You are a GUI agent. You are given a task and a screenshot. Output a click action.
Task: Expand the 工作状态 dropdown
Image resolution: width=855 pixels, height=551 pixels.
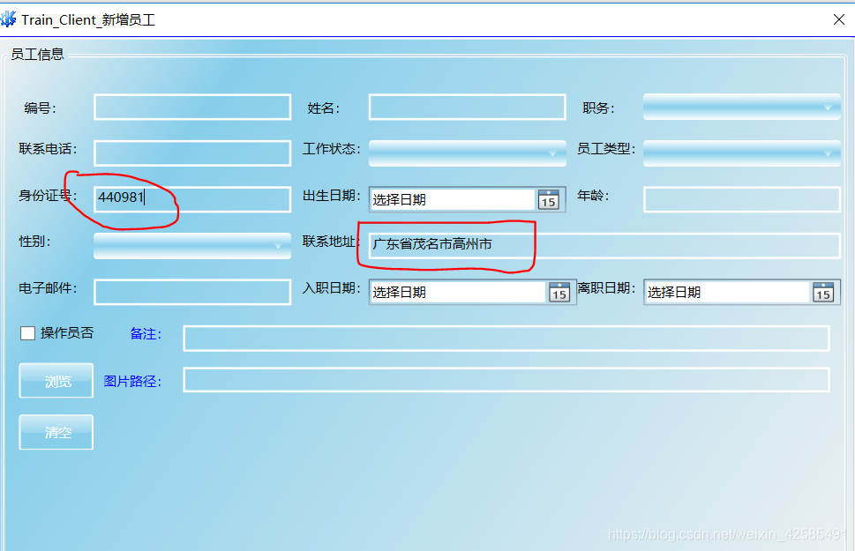pos(468,153)
